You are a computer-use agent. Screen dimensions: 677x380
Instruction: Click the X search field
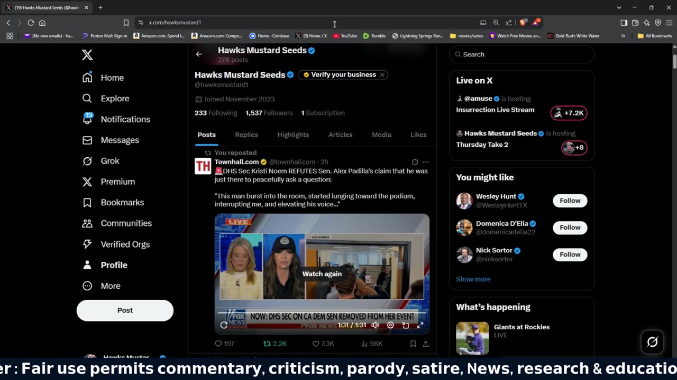coord(522,54)
